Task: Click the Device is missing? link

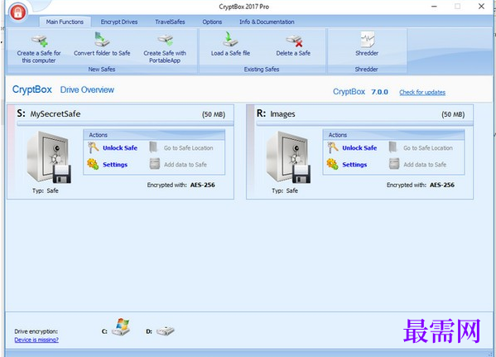Action: pos(36,340)
